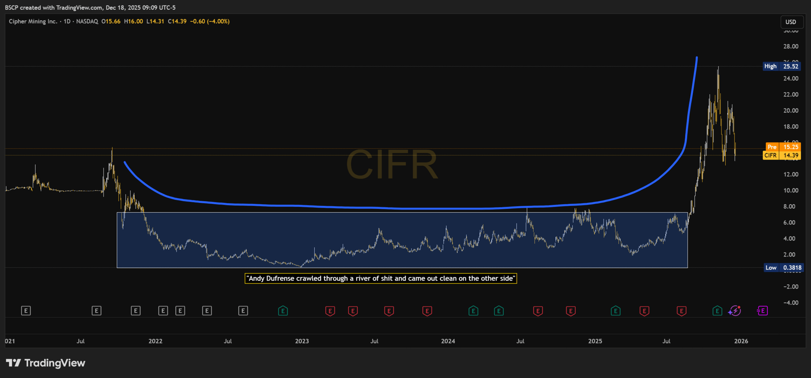Viewport: 811px width, 378px height.
Task: Open the earnings marker nearest Jul 2021
Action: [96, 311]
